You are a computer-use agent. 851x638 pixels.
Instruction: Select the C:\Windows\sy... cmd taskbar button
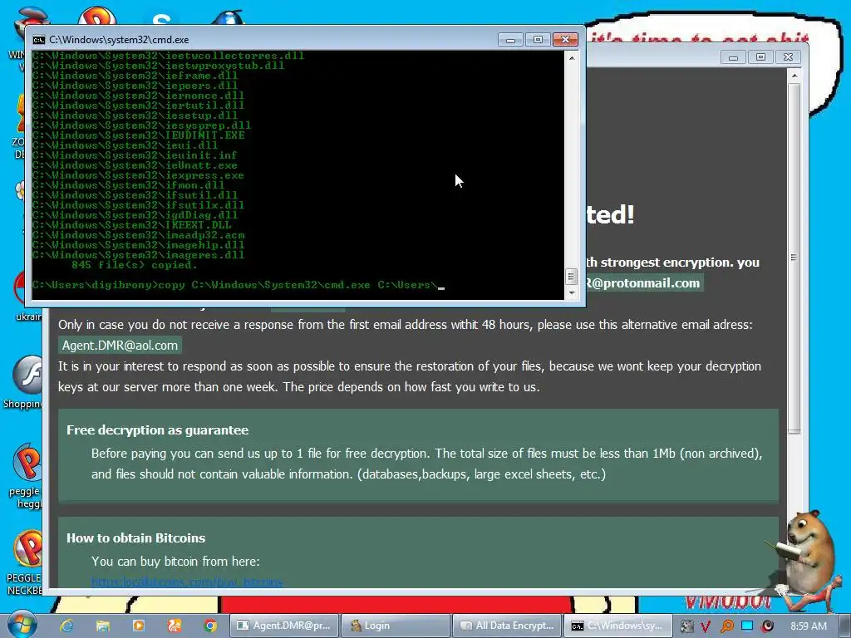(x=618, y=626)
